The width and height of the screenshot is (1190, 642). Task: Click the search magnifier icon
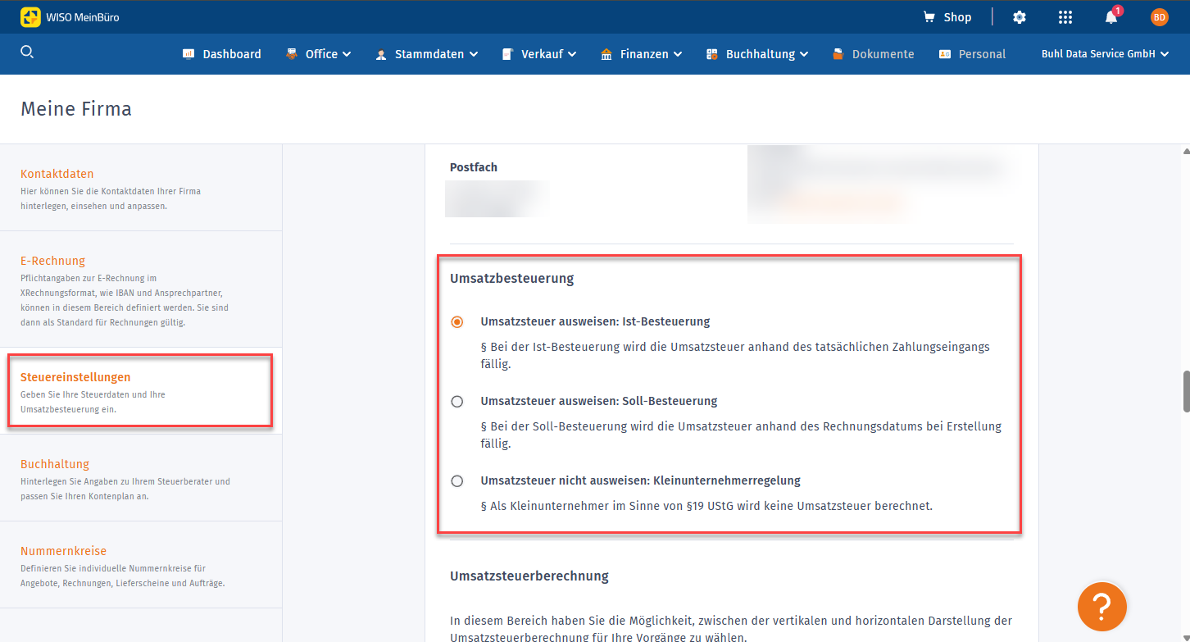tap(27, 52)
